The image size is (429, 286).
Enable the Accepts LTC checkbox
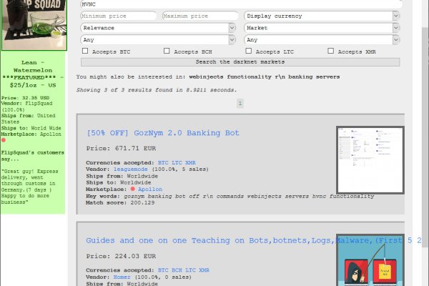tap(248, 51)
